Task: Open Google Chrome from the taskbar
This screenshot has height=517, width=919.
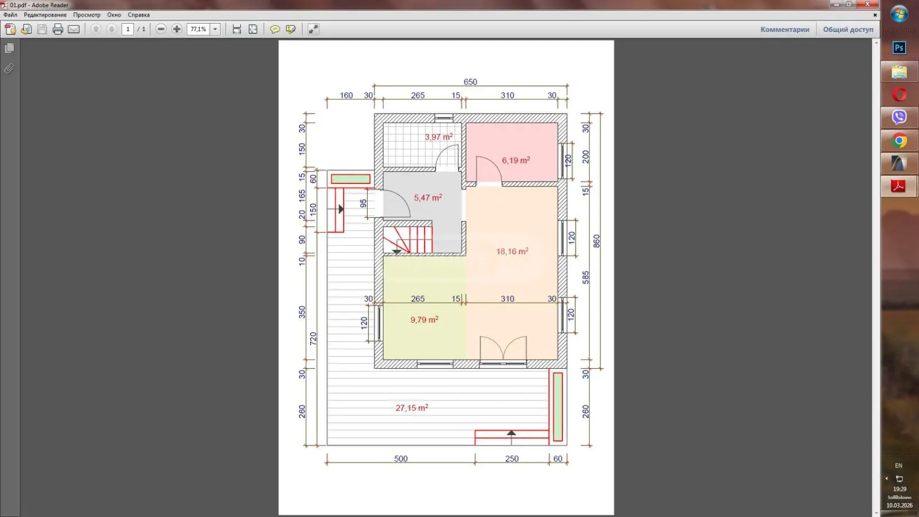Action: coord(899,141)
